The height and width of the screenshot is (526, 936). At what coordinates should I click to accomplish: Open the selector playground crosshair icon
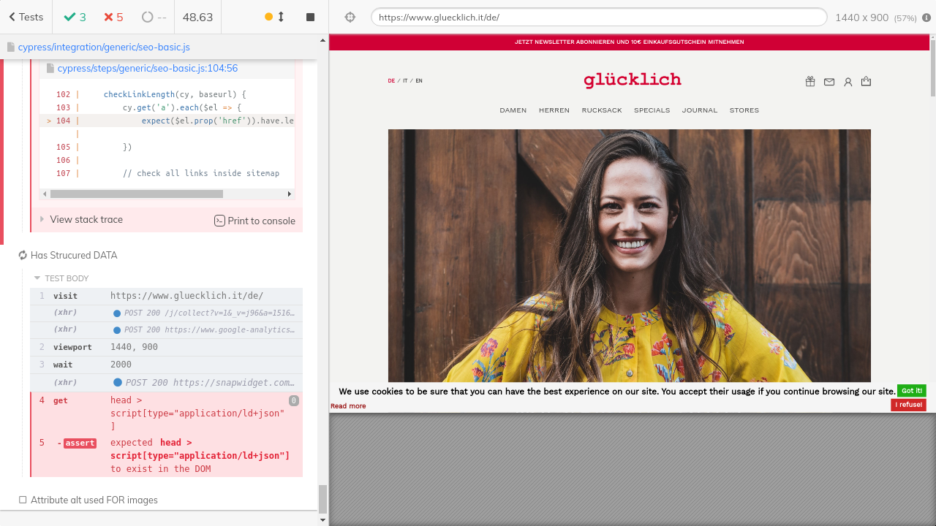(350, 18)
